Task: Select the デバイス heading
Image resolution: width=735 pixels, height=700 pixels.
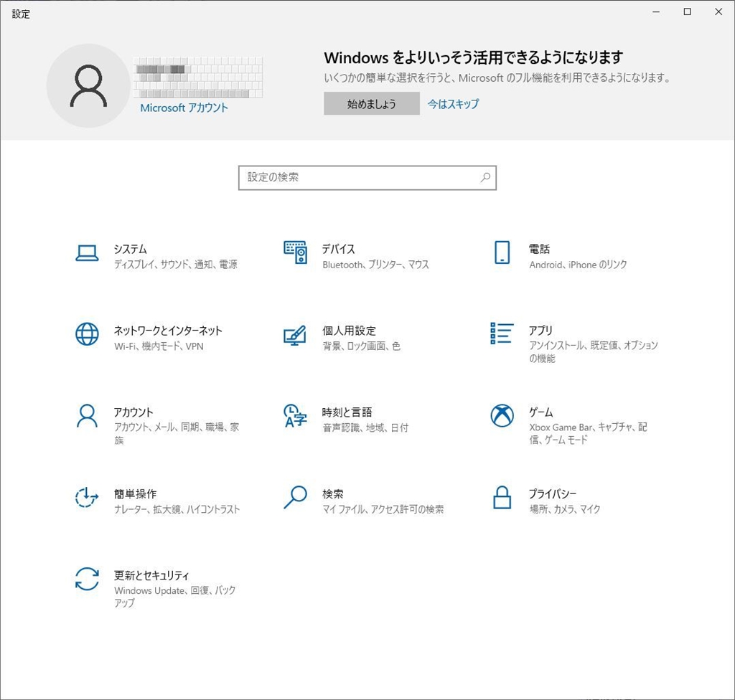Action: pyautogui.click(x=339, y=249)
